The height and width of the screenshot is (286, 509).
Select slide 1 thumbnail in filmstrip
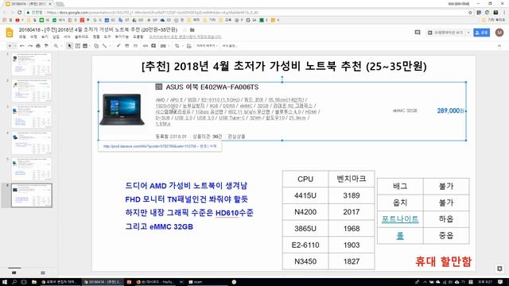coord(32,64)
